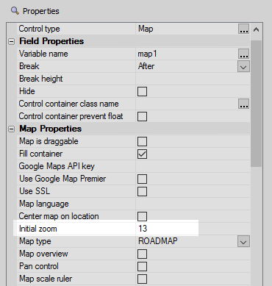Select the Break property label
This screenshot has height=286, width=272.
click(x=29, y=66)
